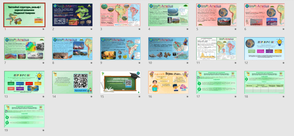Select slide 12 thumbnail
294x136 pixels.
(264, 49)
